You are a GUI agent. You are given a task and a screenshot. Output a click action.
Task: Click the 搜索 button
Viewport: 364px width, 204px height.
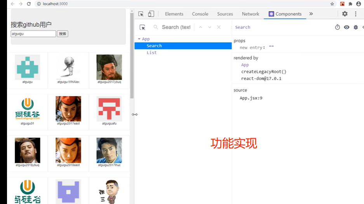[63, 34]
